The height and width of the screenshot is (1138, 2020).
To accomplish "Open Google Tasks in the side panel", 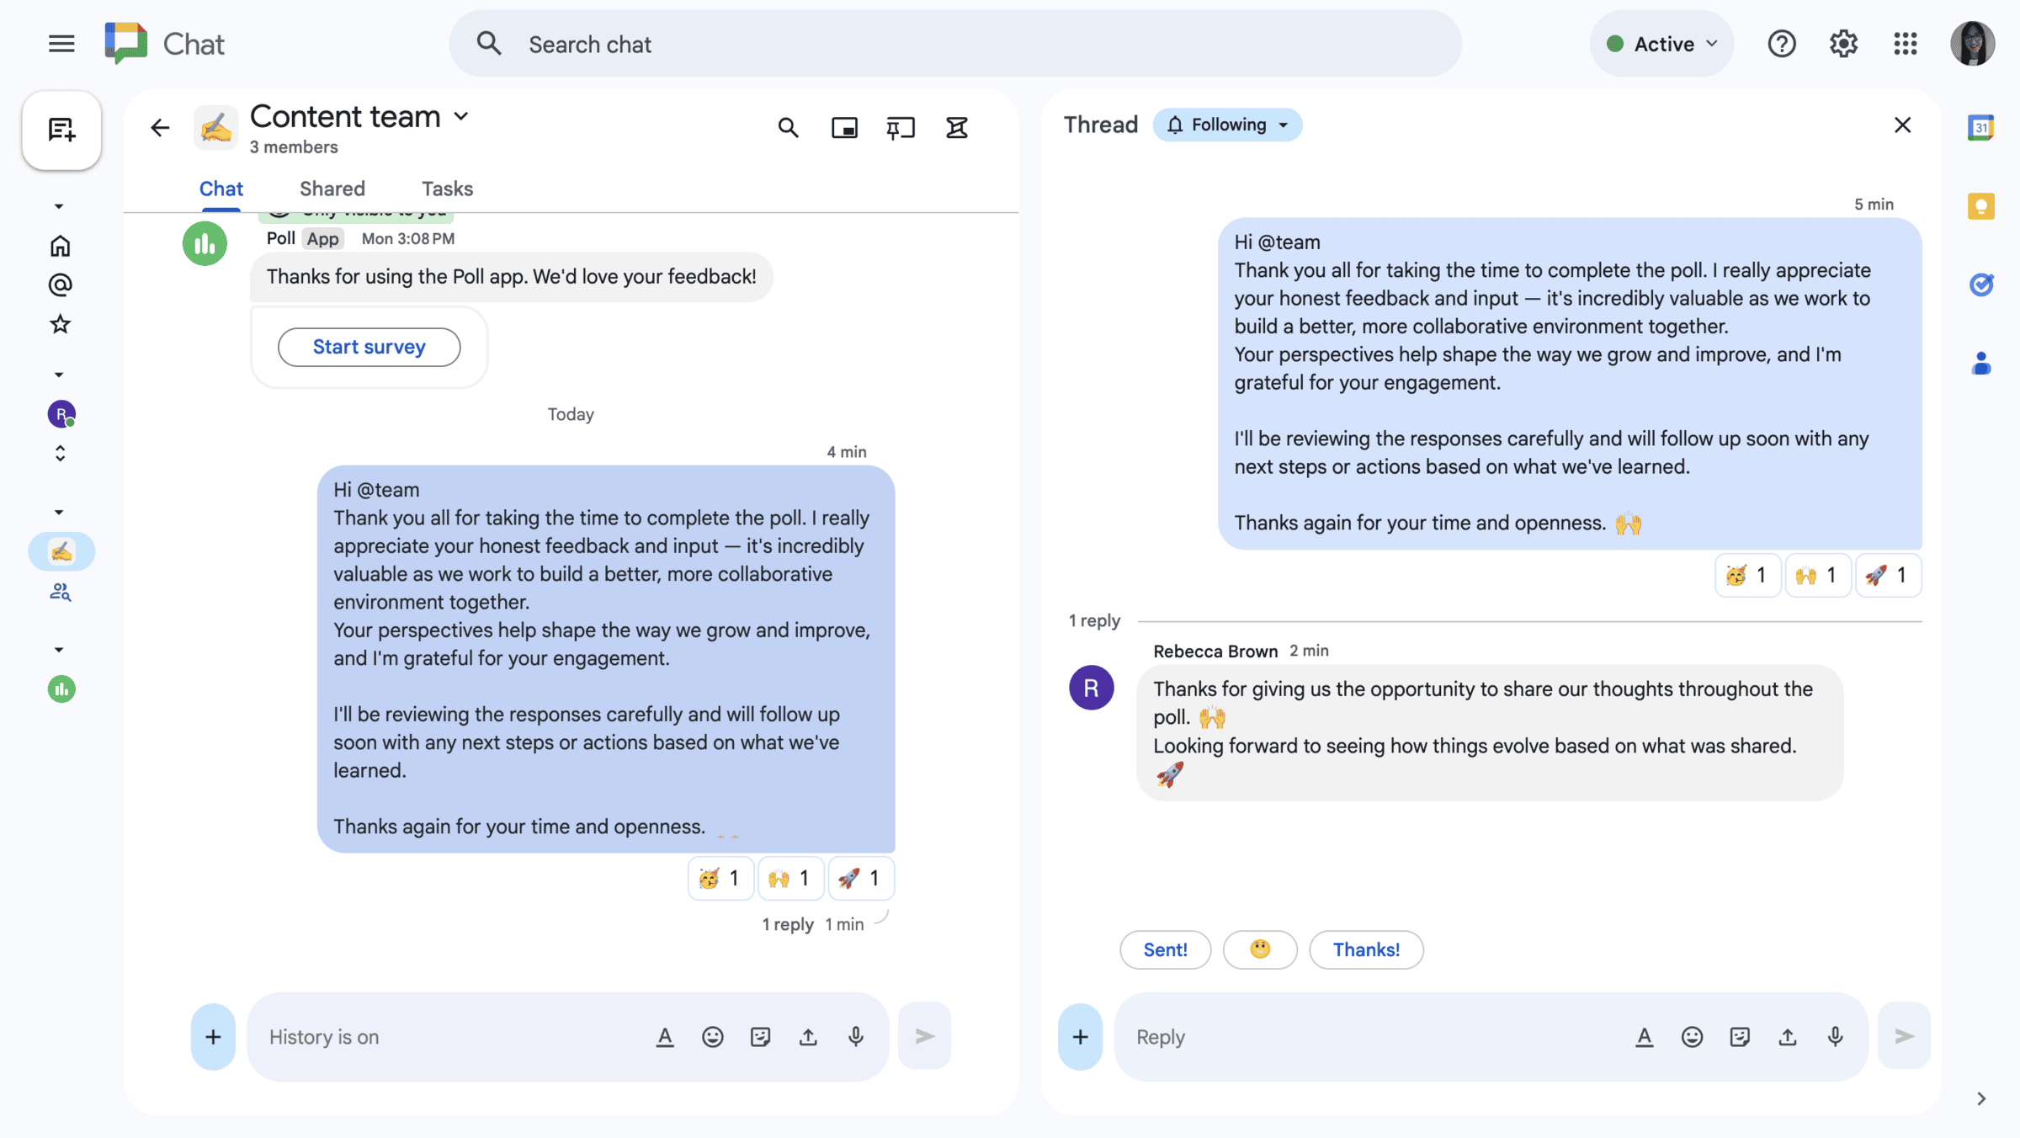I will coord(1981,284).
